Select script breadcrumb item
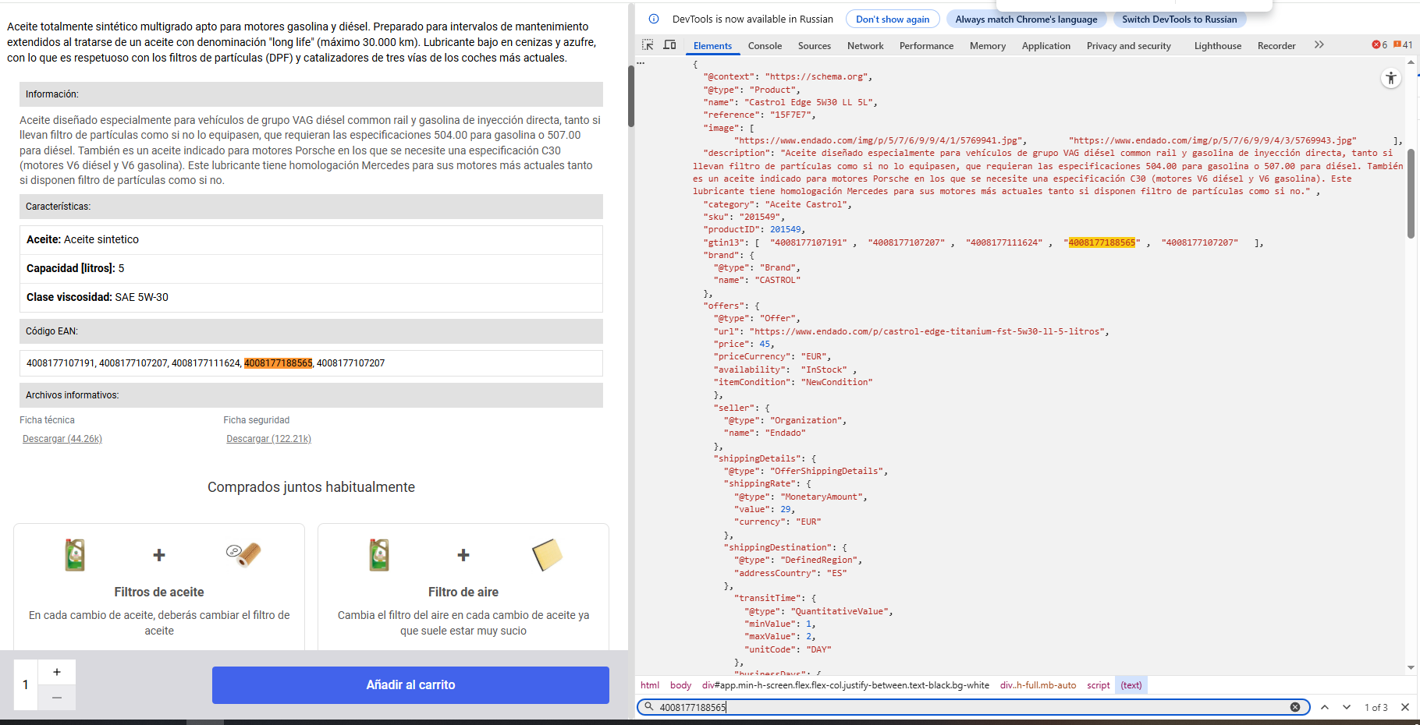1420x725 pixels. [1098, 685]
